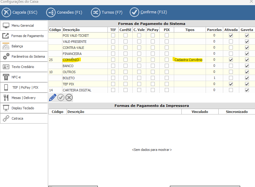Click the grey X discard icon
The image size is (255, 187).
pyautogui.click(x=69, y=97)
